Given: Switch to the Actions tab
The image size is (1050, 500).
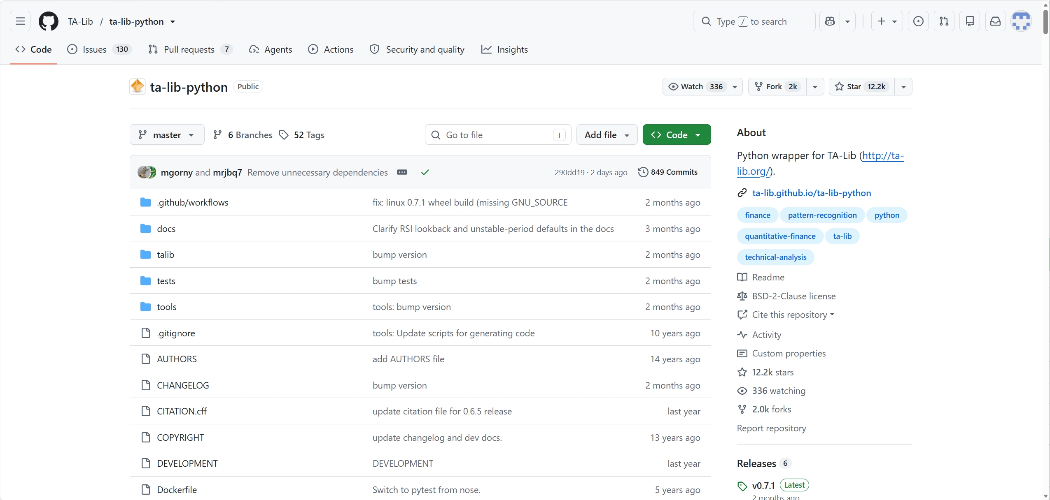Looking at the screenshot, I should (331, 49).
